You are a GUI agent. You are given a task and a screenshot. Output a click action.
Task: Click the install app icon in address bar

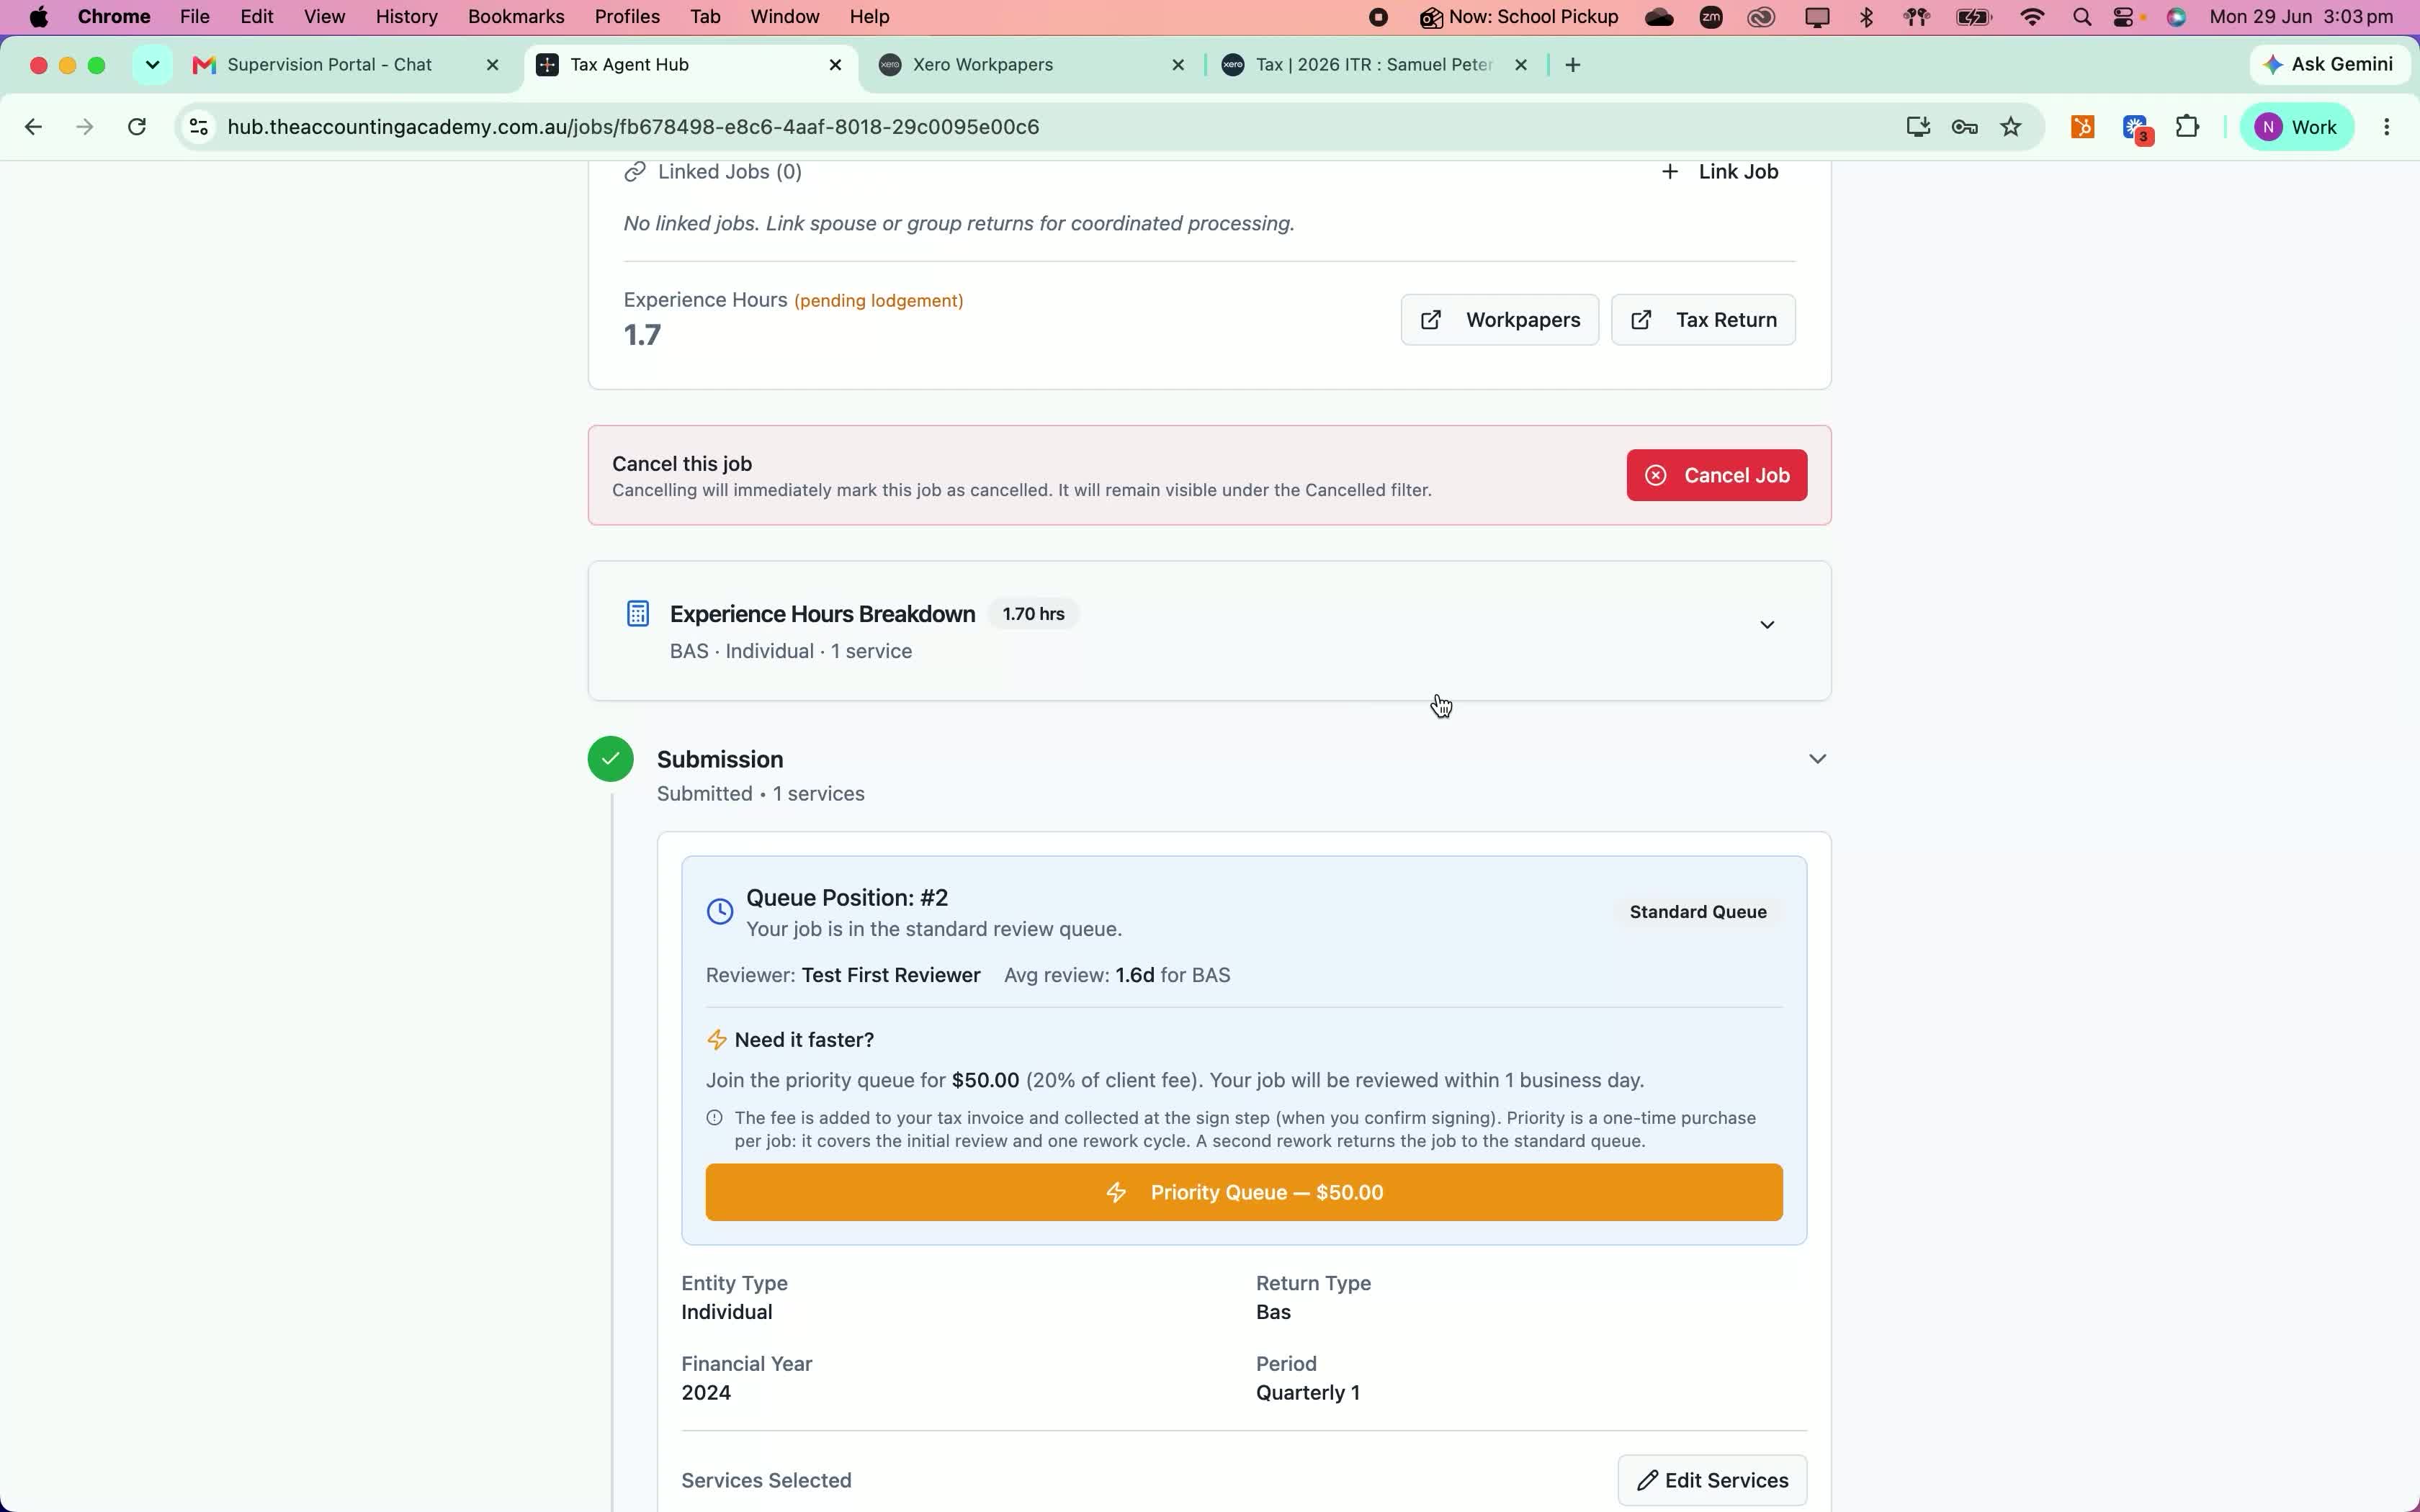tap(1917, 127)
